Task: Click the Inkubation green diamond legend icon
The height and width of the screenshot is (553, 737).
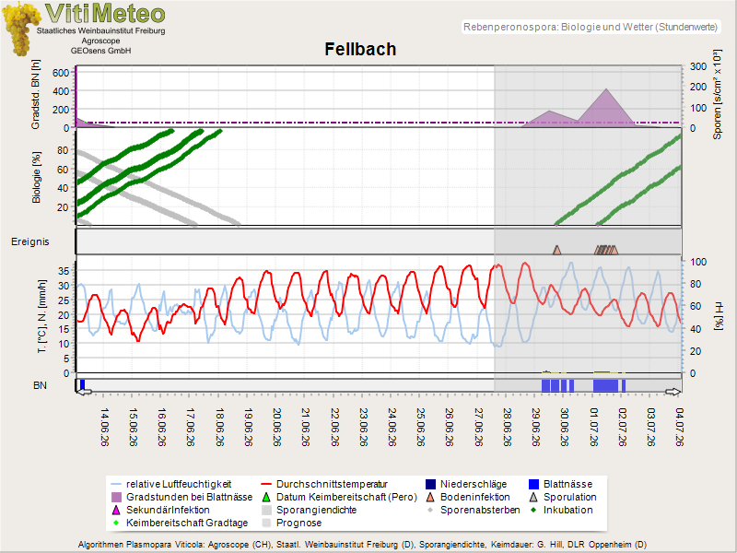Action: (533, 510)
